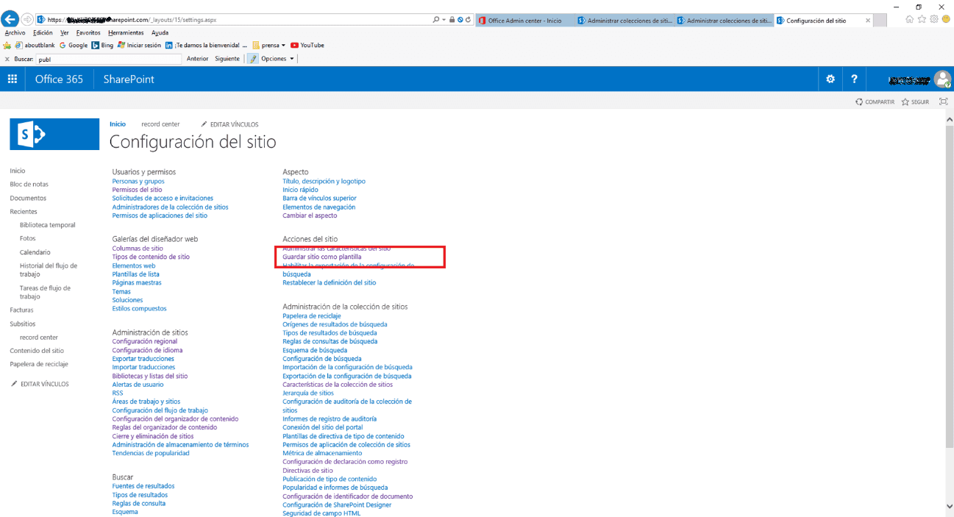954x517 pixels.
Task: Click in the Buscar find text field
Action: [x=108, y=59]
